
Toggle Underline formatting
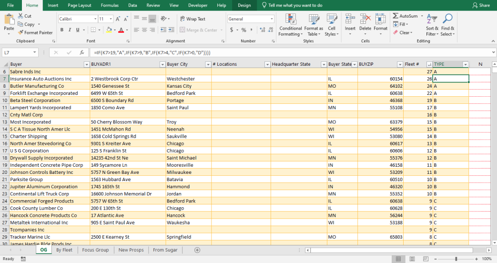click(78, 30)
